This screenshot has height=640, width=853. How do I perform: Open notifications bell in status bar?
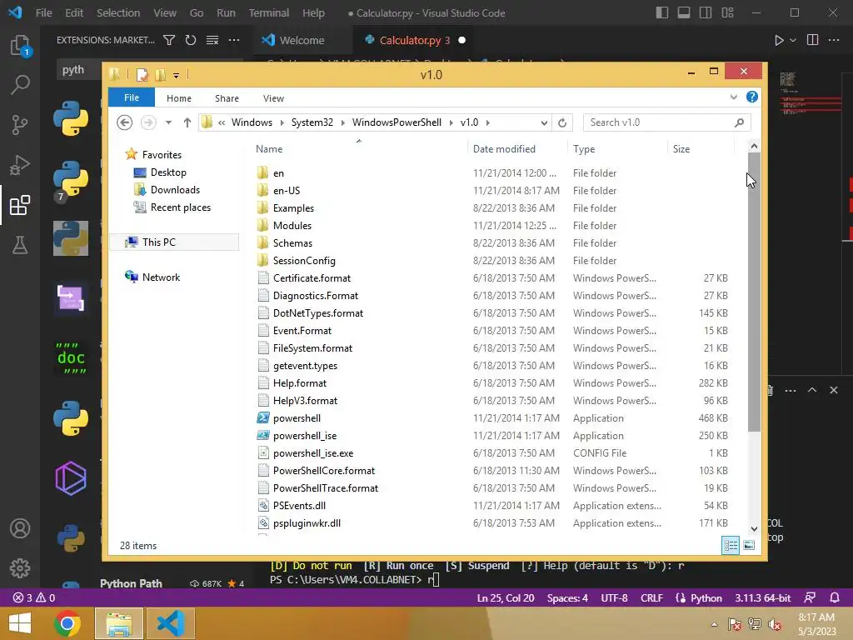click(835, 597)
